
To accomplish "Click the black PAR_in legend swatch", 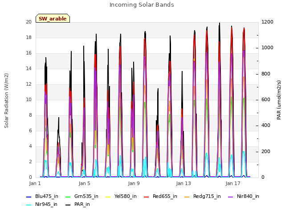I will pyautogui.click(x=68, y=205).
